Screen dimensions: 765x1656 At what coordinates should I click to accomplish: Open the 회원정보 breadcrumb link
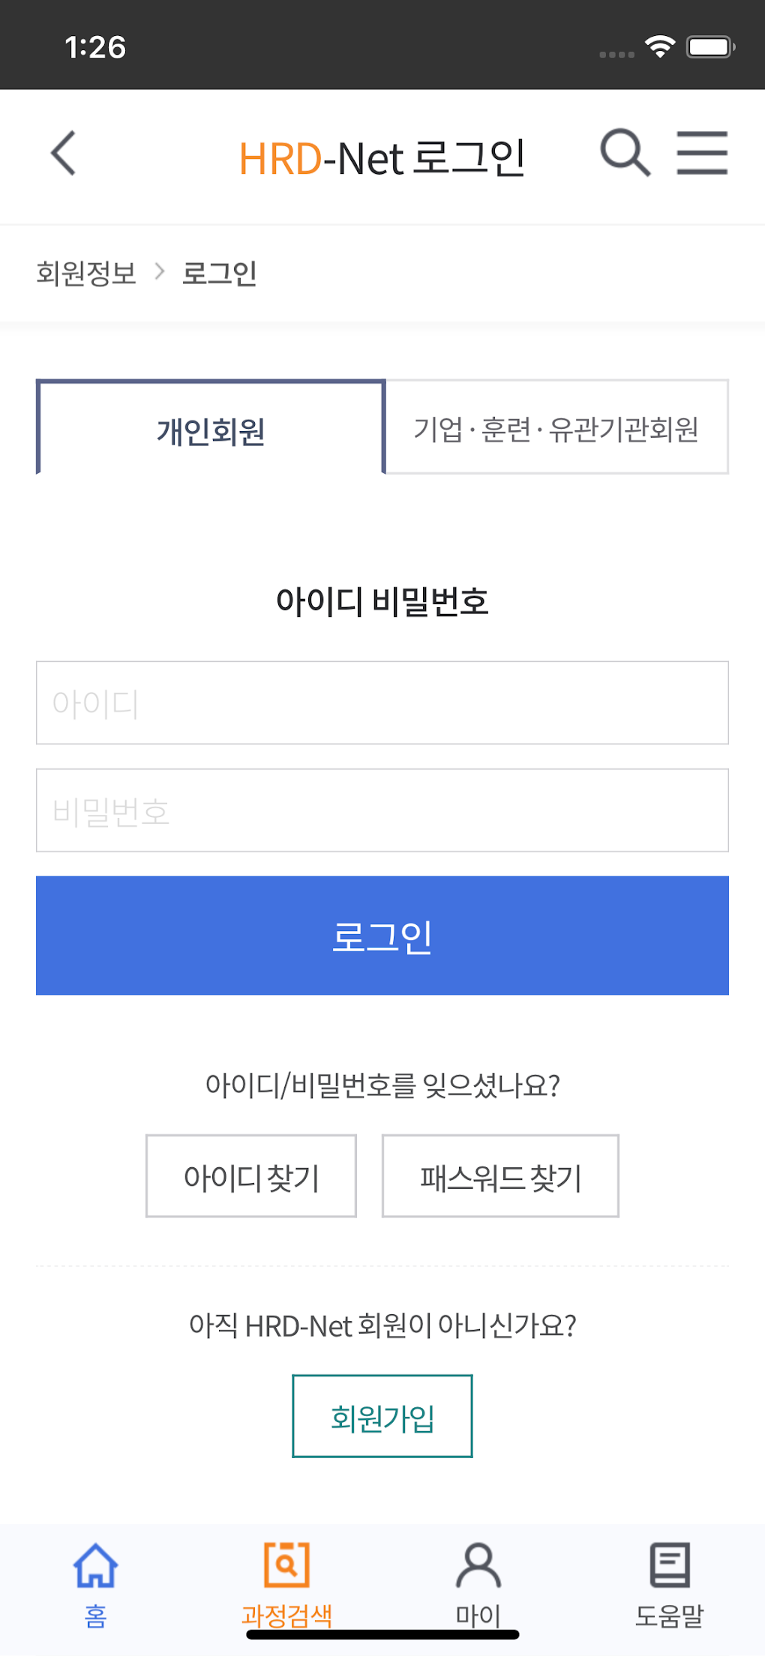(85, 273)
